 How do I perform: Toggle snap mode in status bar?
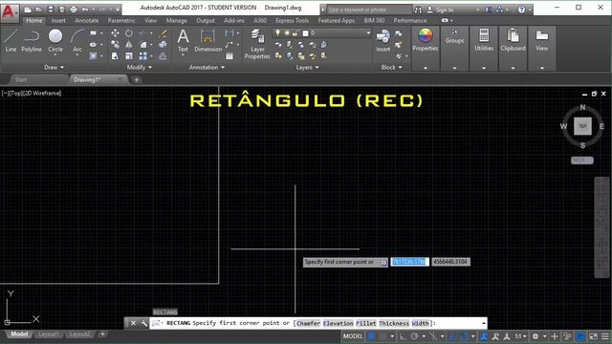pos(383,336)
